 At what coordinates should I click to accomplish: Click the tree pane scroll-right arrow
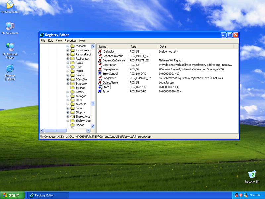click(x=88, y=130)
